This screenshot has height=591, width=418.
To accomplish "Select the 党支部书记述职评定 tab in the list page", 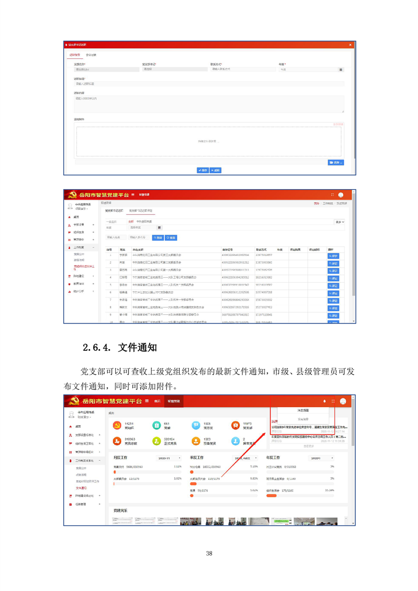I will point(140,211).
